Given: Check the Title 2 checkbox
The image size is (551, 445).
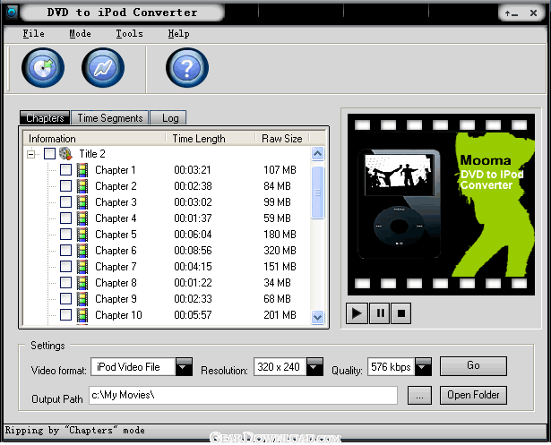Looking at the screenshot, I should [49, 153].
